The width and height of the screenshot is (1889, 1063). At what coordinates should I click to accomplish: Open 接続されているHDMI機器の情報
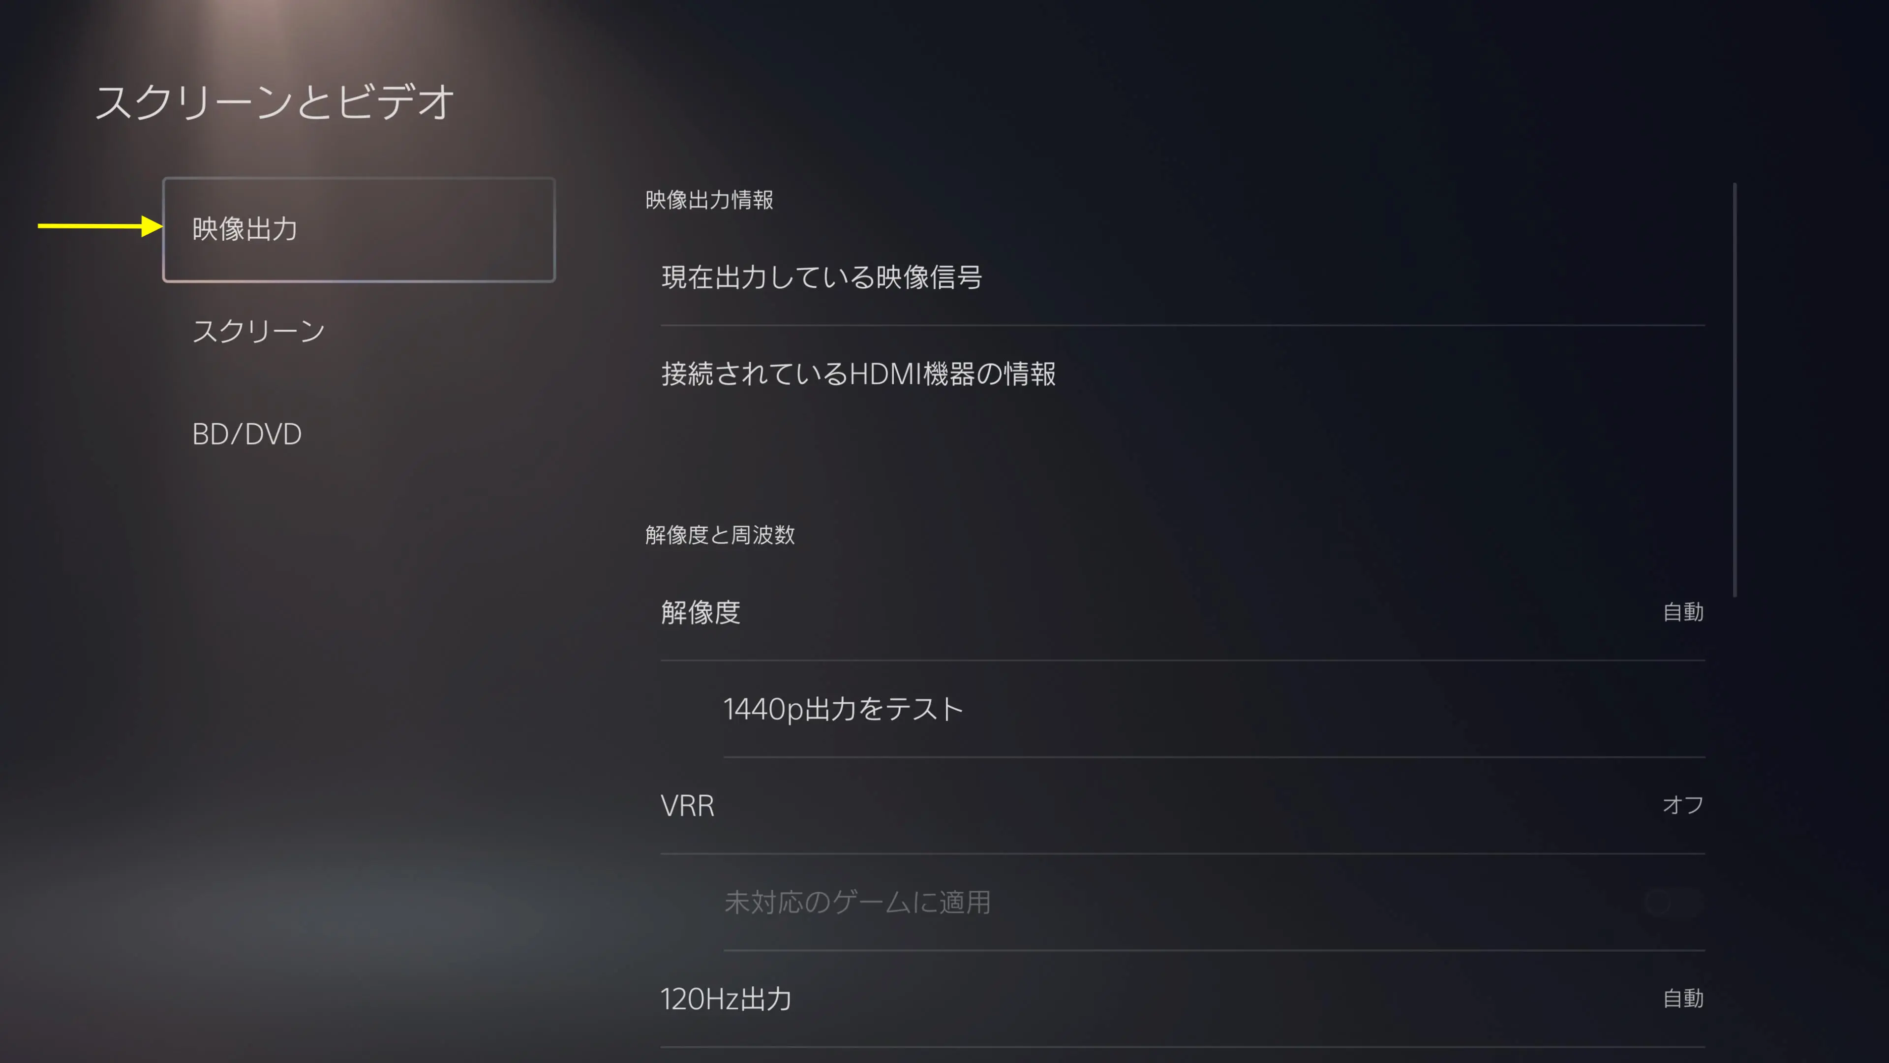click(x=1182, y=374)
